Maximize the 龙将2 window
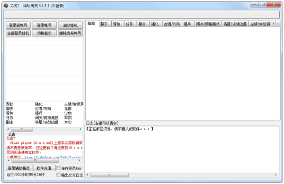This screenshot has height=184, width=284. [x=262, y=5]
